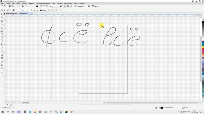
Task: Select the Interactive Fill tool
Action: (2, 65)
